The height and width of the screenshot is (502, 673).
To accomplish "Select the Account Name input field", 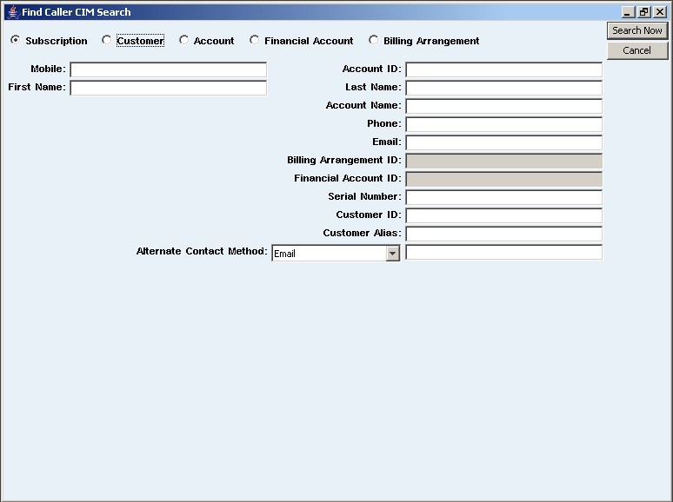I will pos(503,106).
